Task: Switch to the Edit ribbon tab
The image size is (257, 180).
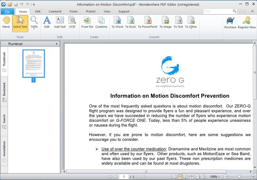Action: [x=38, y=11]
